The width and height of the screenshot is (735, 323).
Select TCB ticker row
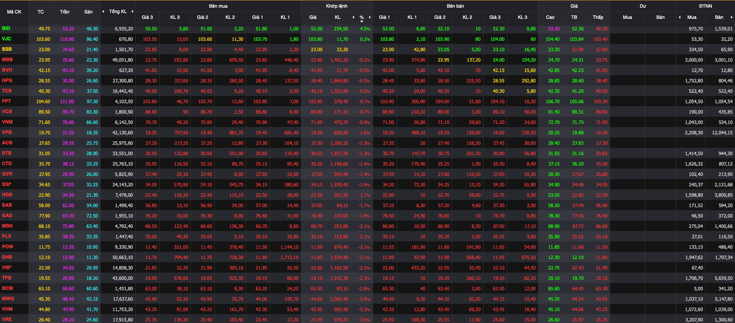coord(7,91)
